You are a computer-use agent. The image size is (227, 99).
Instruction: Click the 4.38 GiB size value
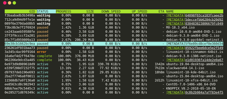[86, 88]
